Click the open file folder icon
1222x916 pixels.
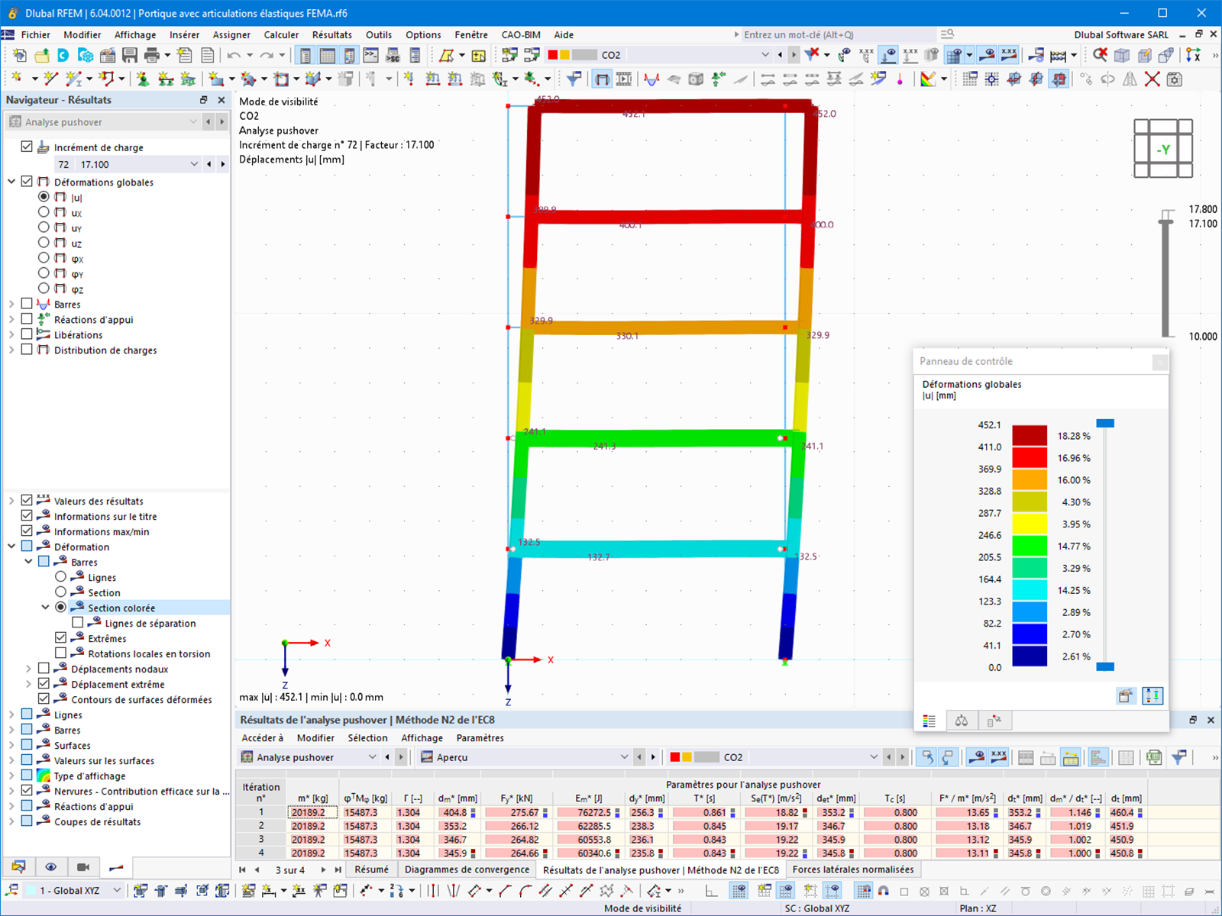[x=41, y=55]
